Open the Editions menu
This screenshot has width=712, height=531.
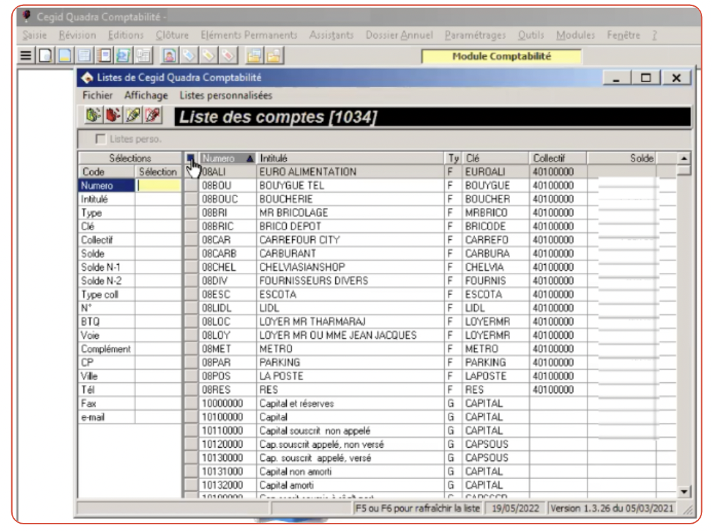126,35
